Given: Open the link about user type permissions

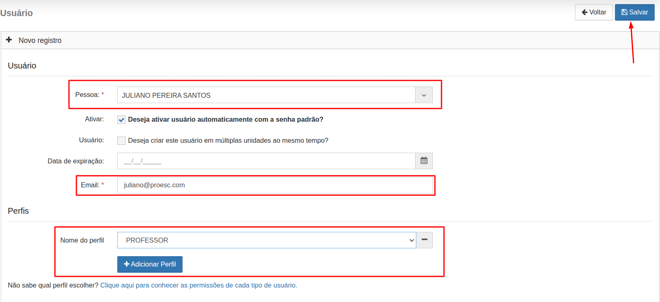Looking at the screenshot, I should tap(198, 285).
